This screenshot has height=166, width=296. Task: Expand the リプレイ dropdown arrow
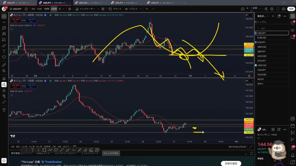point(141,9)
